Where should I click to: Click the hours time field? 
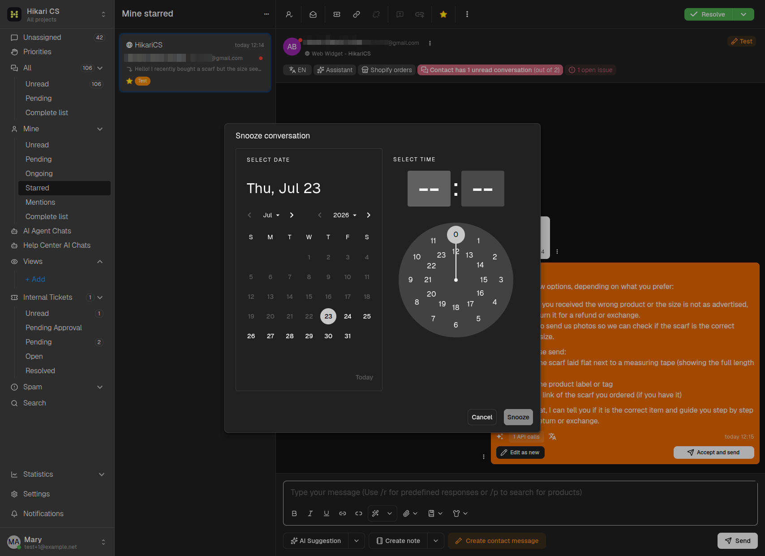click(x=429, y=189)
